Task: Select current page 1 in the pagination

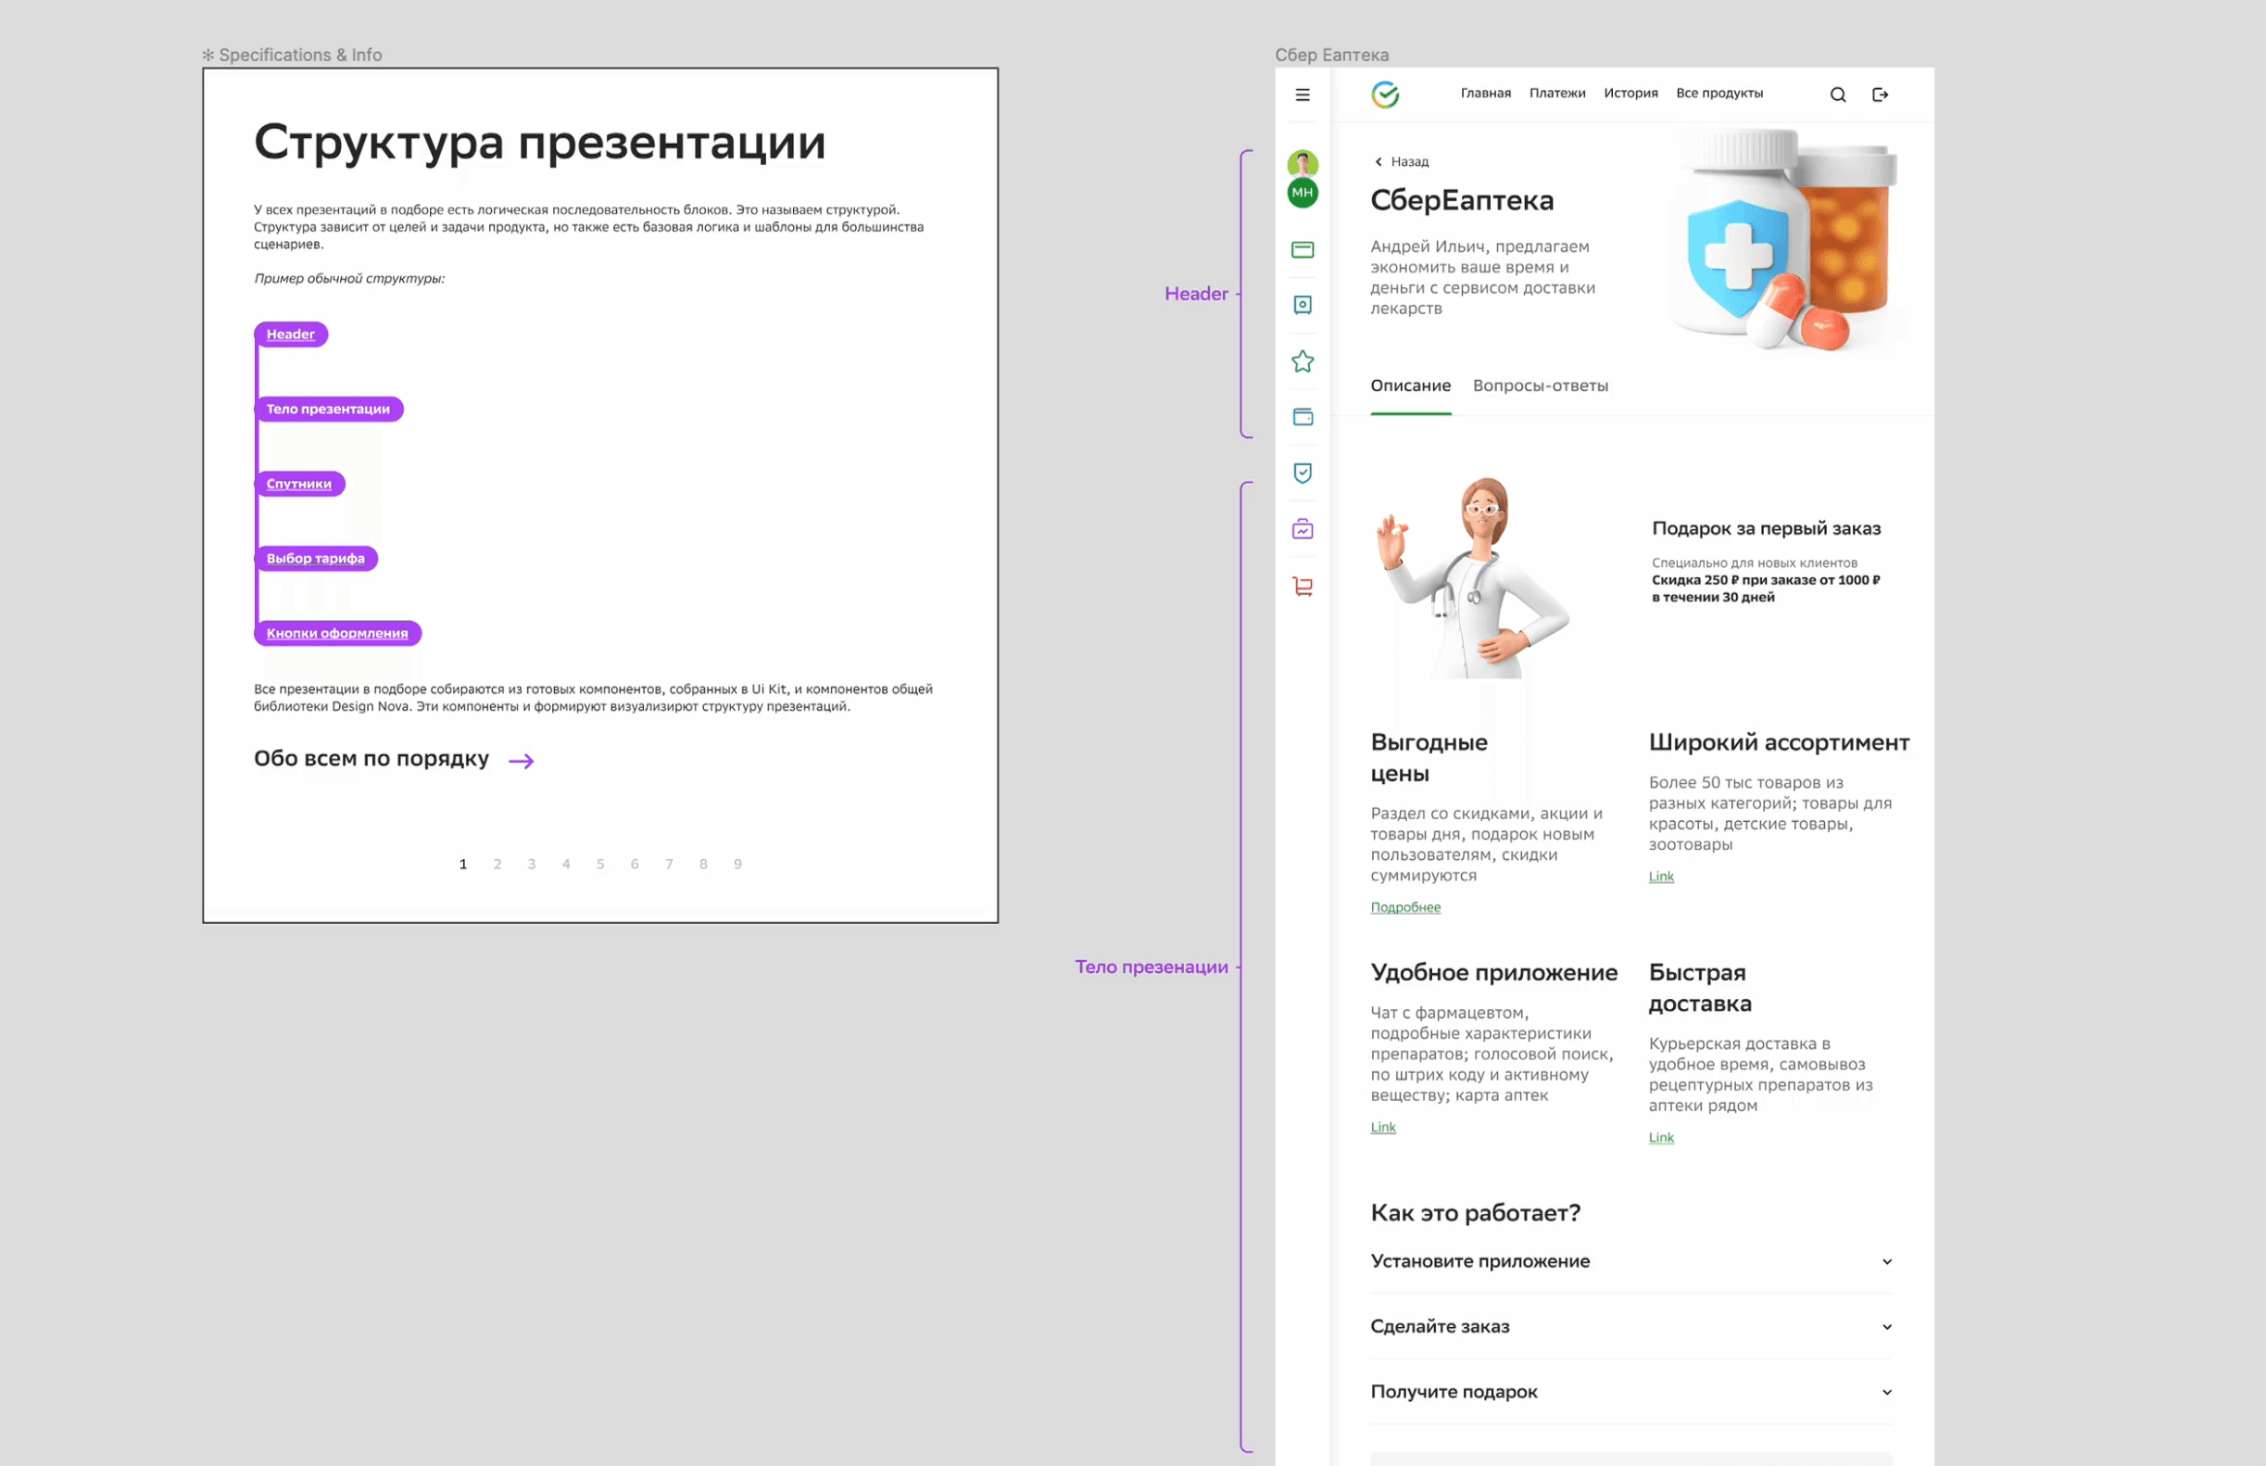Action: [462, 865]
